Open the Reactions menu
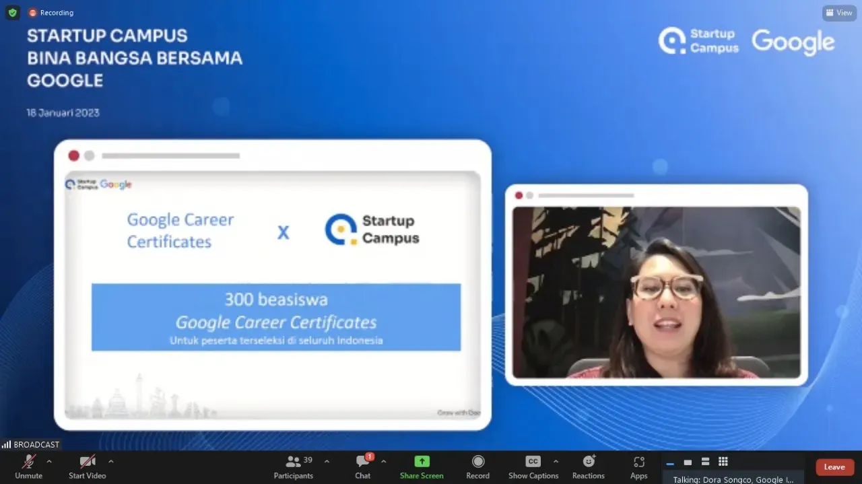Viewport: 862px width, 484px height. [589, 466]
